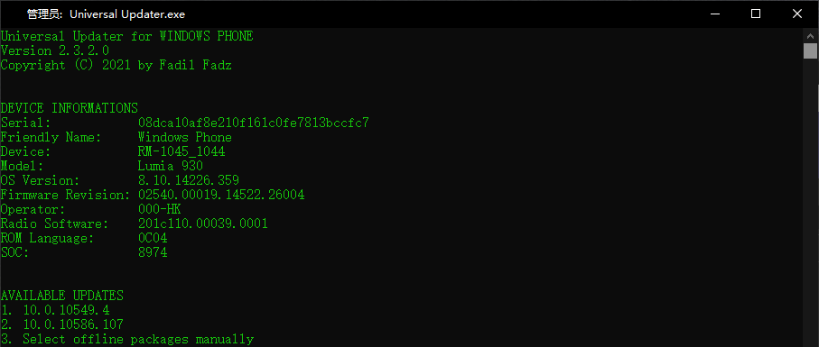Click the vertical scrollbar thumb
This screenshot has width=819, height=347.
click(x=810, y=51)
